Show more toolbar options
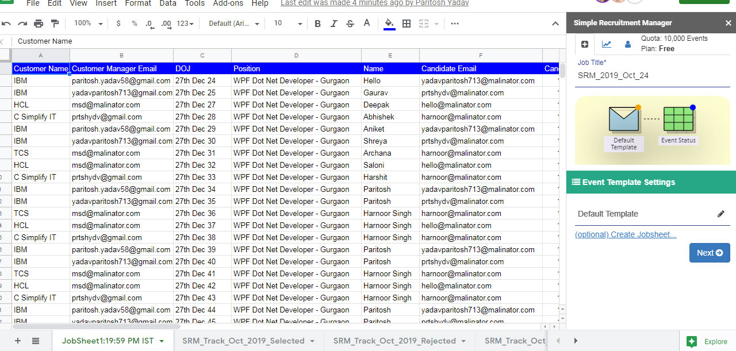Screen dimensions: 736x351 click(x=455, y=24)
